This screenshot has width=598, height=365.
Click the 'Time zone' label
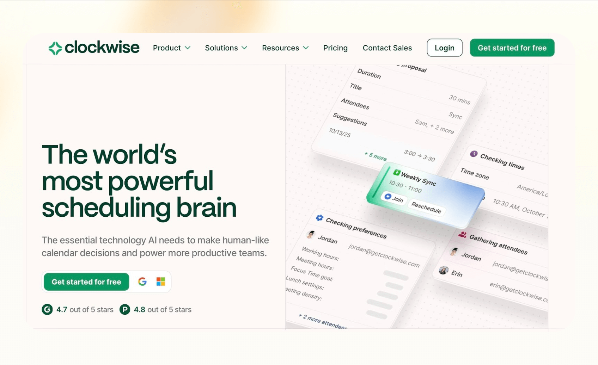(x=475, y=174)
